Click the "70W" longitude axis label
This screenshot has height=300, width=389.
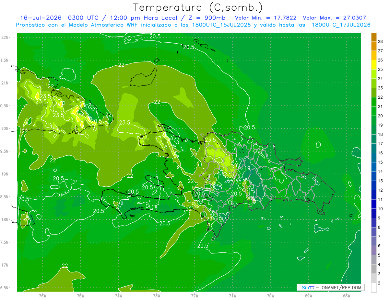click(x=271, y=295)
